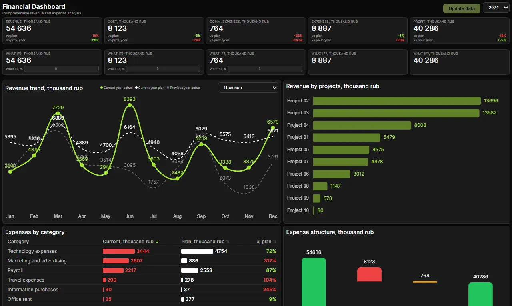Select the 'Revenue by projects, thousand rub' heading

pyautogui.click(x=333, y=86)
